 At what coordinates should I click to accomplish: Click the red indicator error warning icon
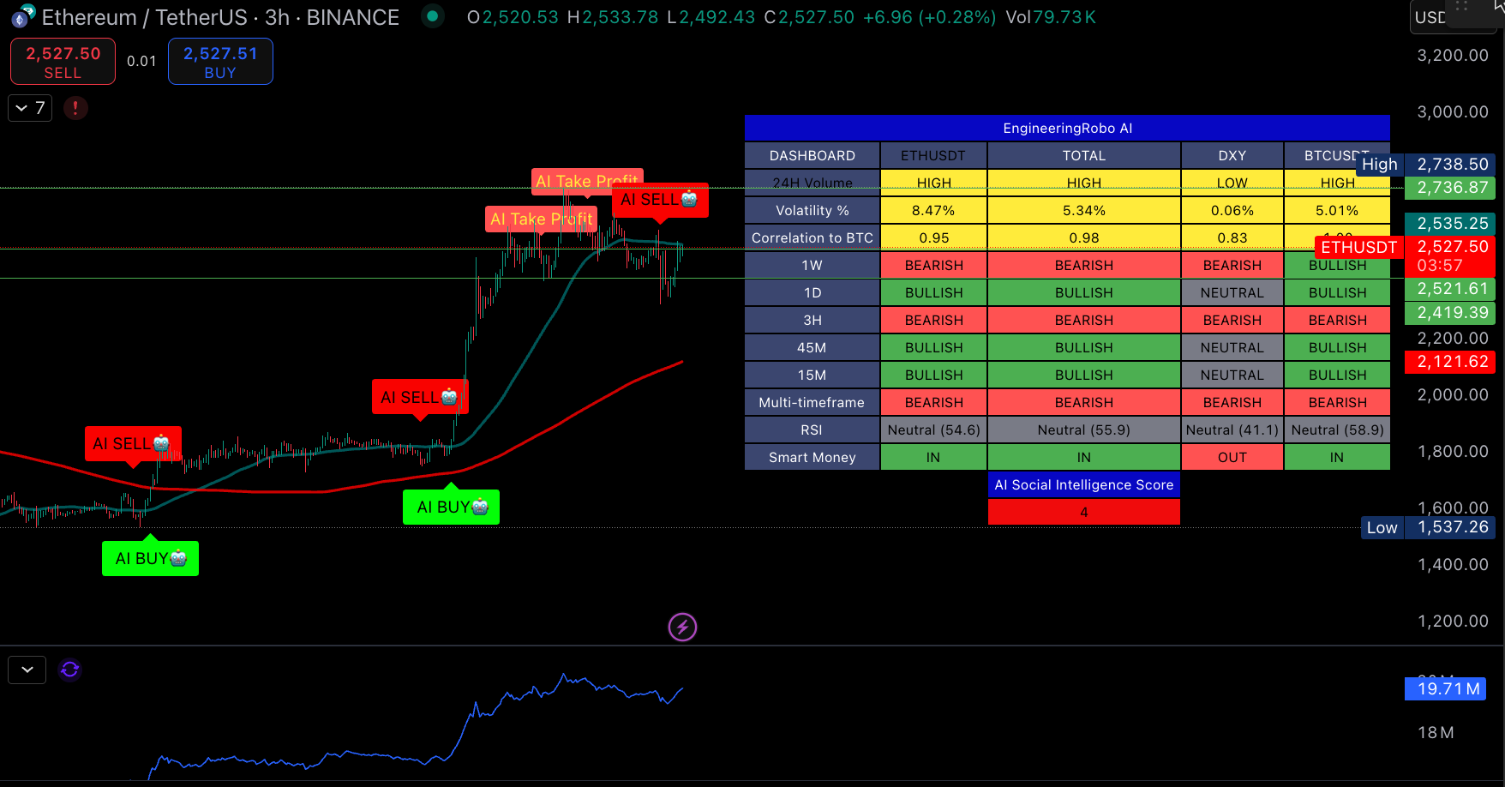[75, 108]
